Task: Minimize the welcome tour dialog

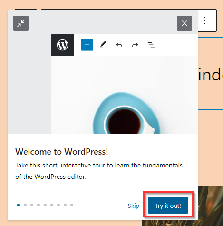Action: 21,23
